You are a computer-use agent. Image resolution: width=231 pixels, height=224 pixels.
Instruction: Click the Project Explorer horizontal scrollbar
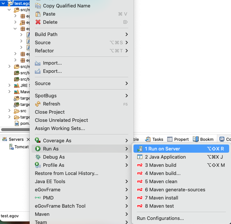tap(15, 130)
